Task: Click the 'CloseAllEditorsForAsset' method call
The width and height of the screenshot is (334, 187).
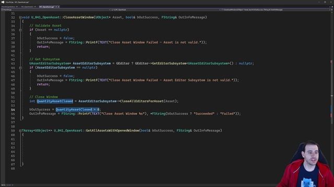Action: (x=141, y=101)
